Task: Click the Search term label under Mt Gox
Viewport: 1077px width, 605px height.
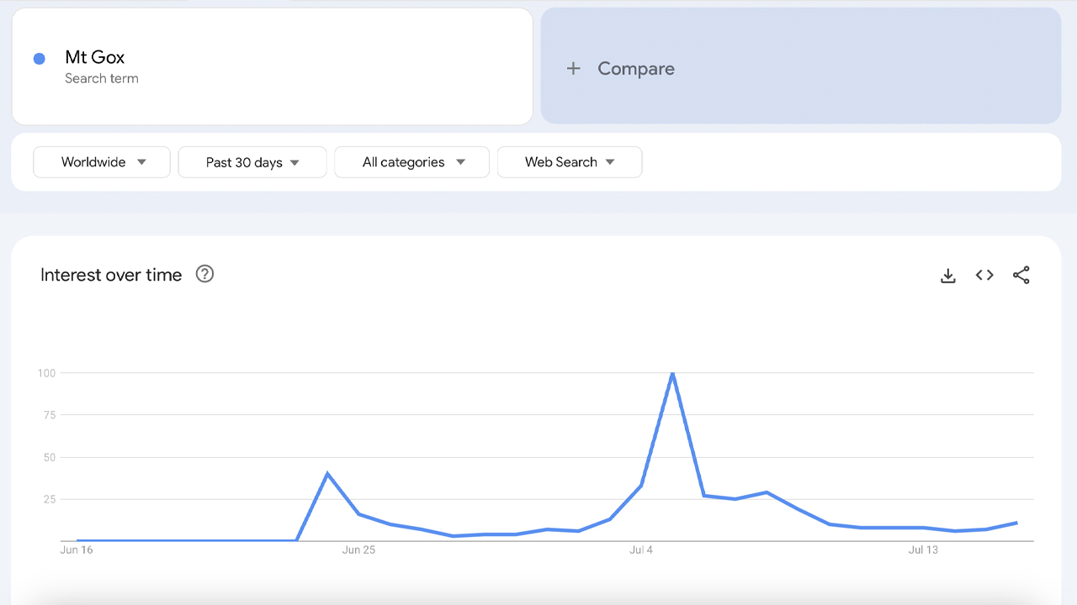Action: (102, 78)
